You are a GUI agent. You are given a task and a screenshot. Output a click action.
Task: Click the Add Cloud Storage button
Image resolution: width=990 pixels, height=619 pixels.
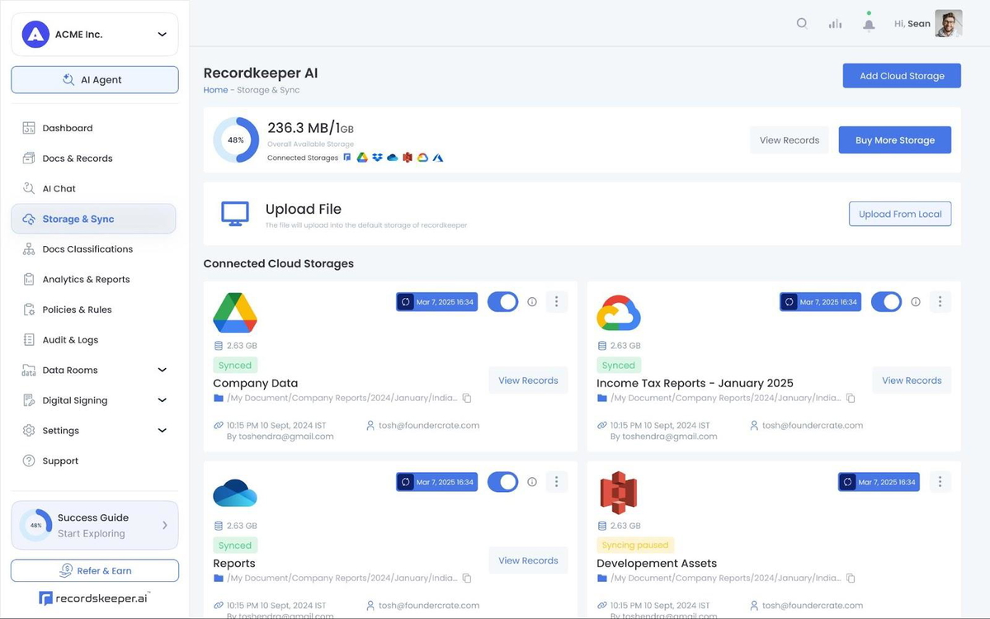[901, 76]
